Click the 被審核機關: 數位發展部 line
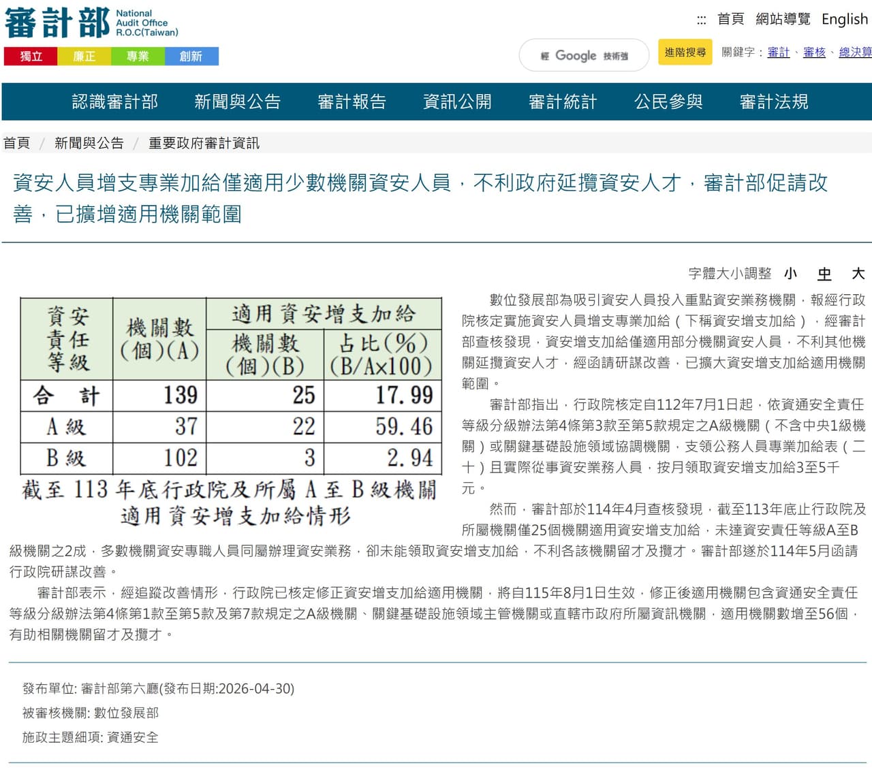Screen dimensions: 872x768 pyautogui.click(x=91, y=713)
